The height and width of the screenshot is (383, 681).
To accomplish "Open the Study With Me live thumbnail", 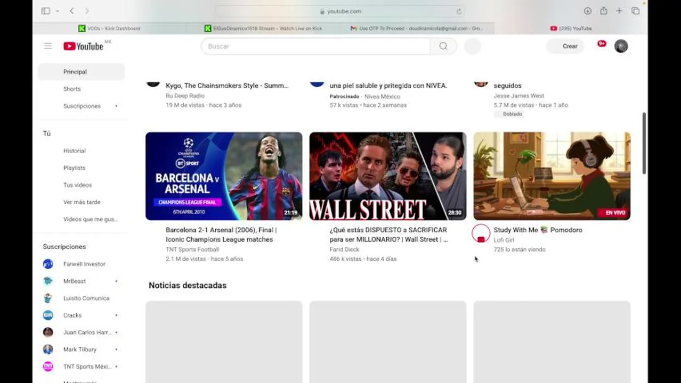I will [x=552, y=176].
